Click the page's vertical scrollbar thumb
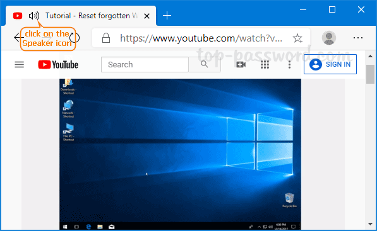 (x=370, y=74)
